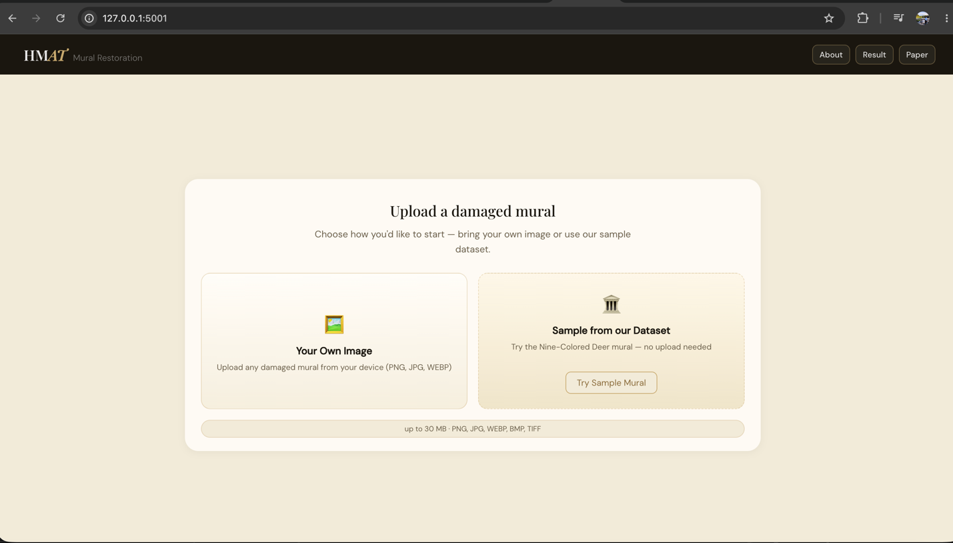Screen dimensions: 953x543
Task: Open the browser profile avatar
Action: 923,19
